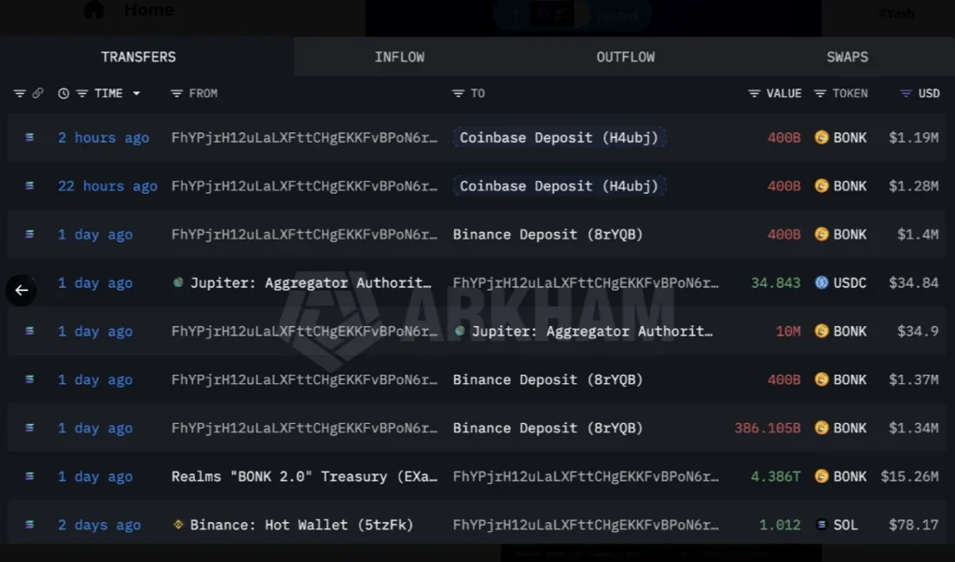Open Jupiter: Aggregator Authority recipient on 10M row
This screenshot has width=955, height=562.
click(x=592, y=331)
